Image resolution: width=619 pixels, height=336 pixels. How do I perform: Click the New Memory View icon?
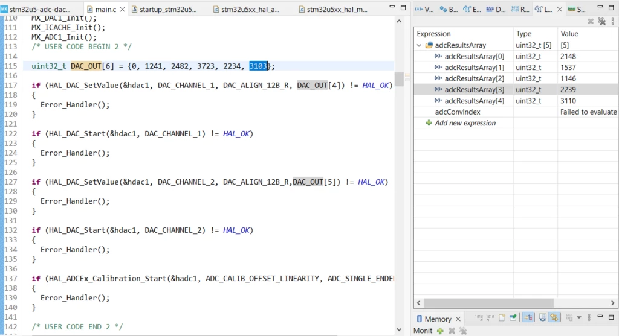click(x=513, y=318)
